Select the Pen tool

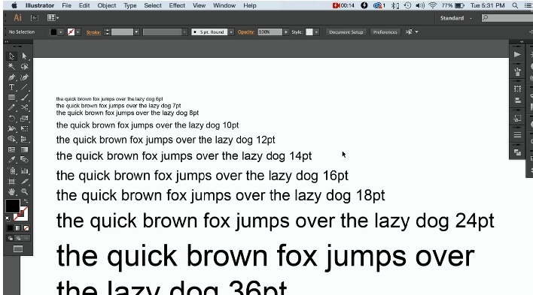[11, 77]
